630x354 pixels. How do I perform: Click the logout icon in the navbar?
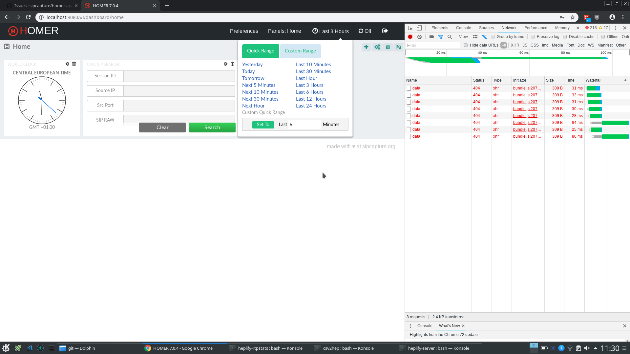tap(385, 30)
